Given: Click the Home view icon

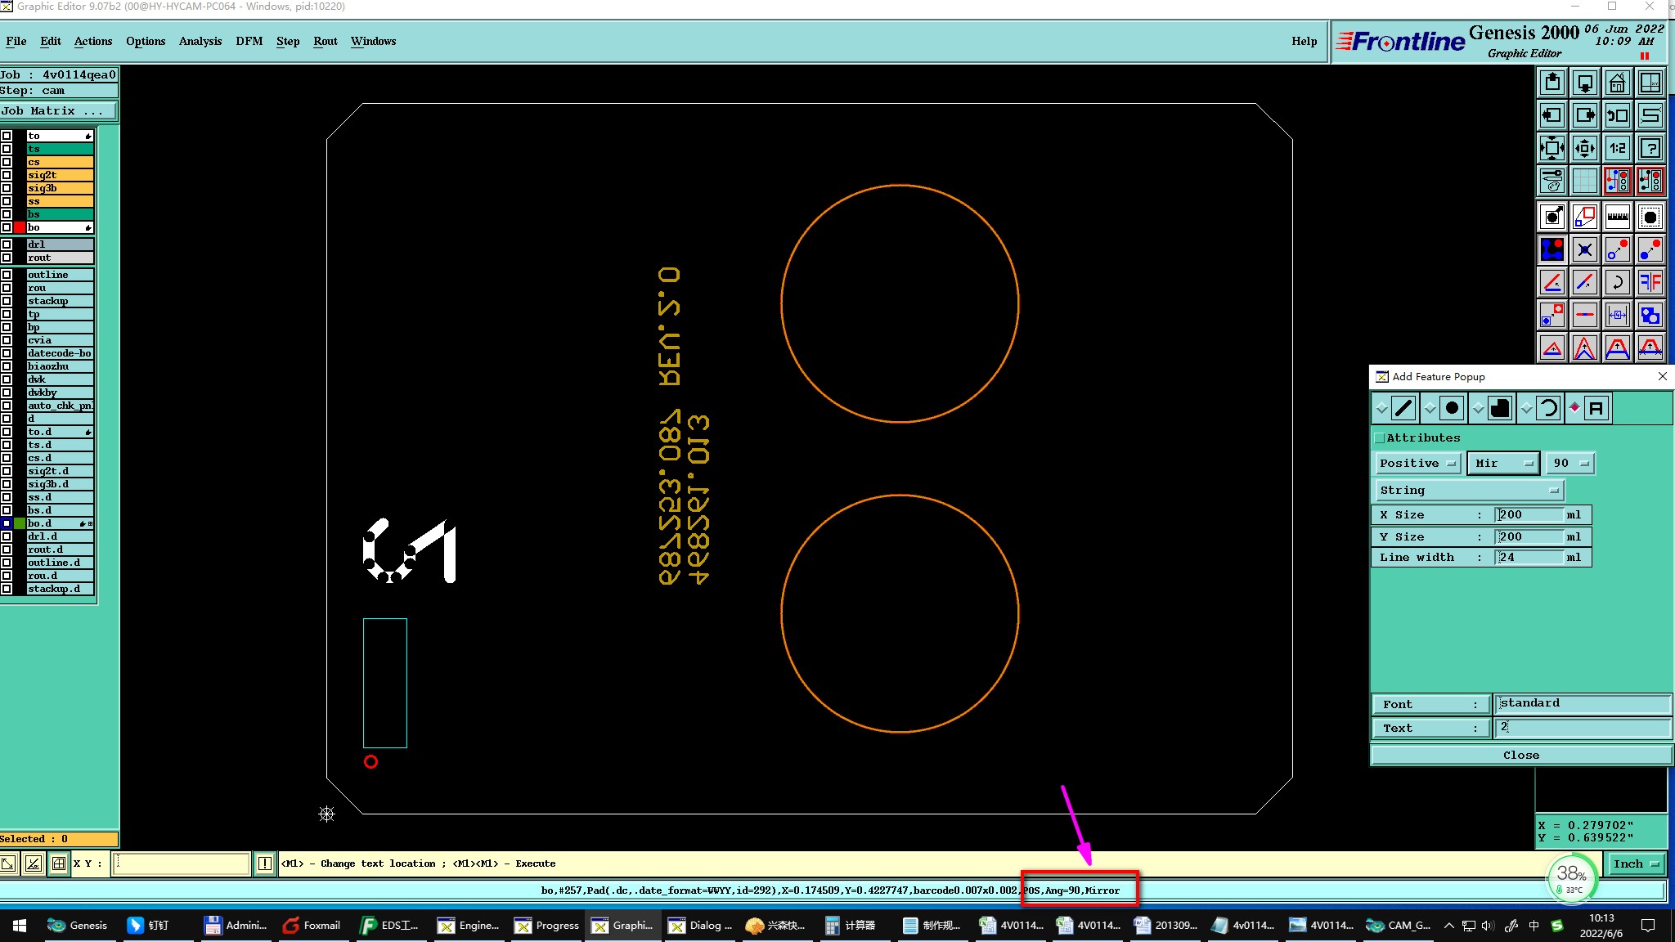Looking at the screenshot, I should [1617, 83].
